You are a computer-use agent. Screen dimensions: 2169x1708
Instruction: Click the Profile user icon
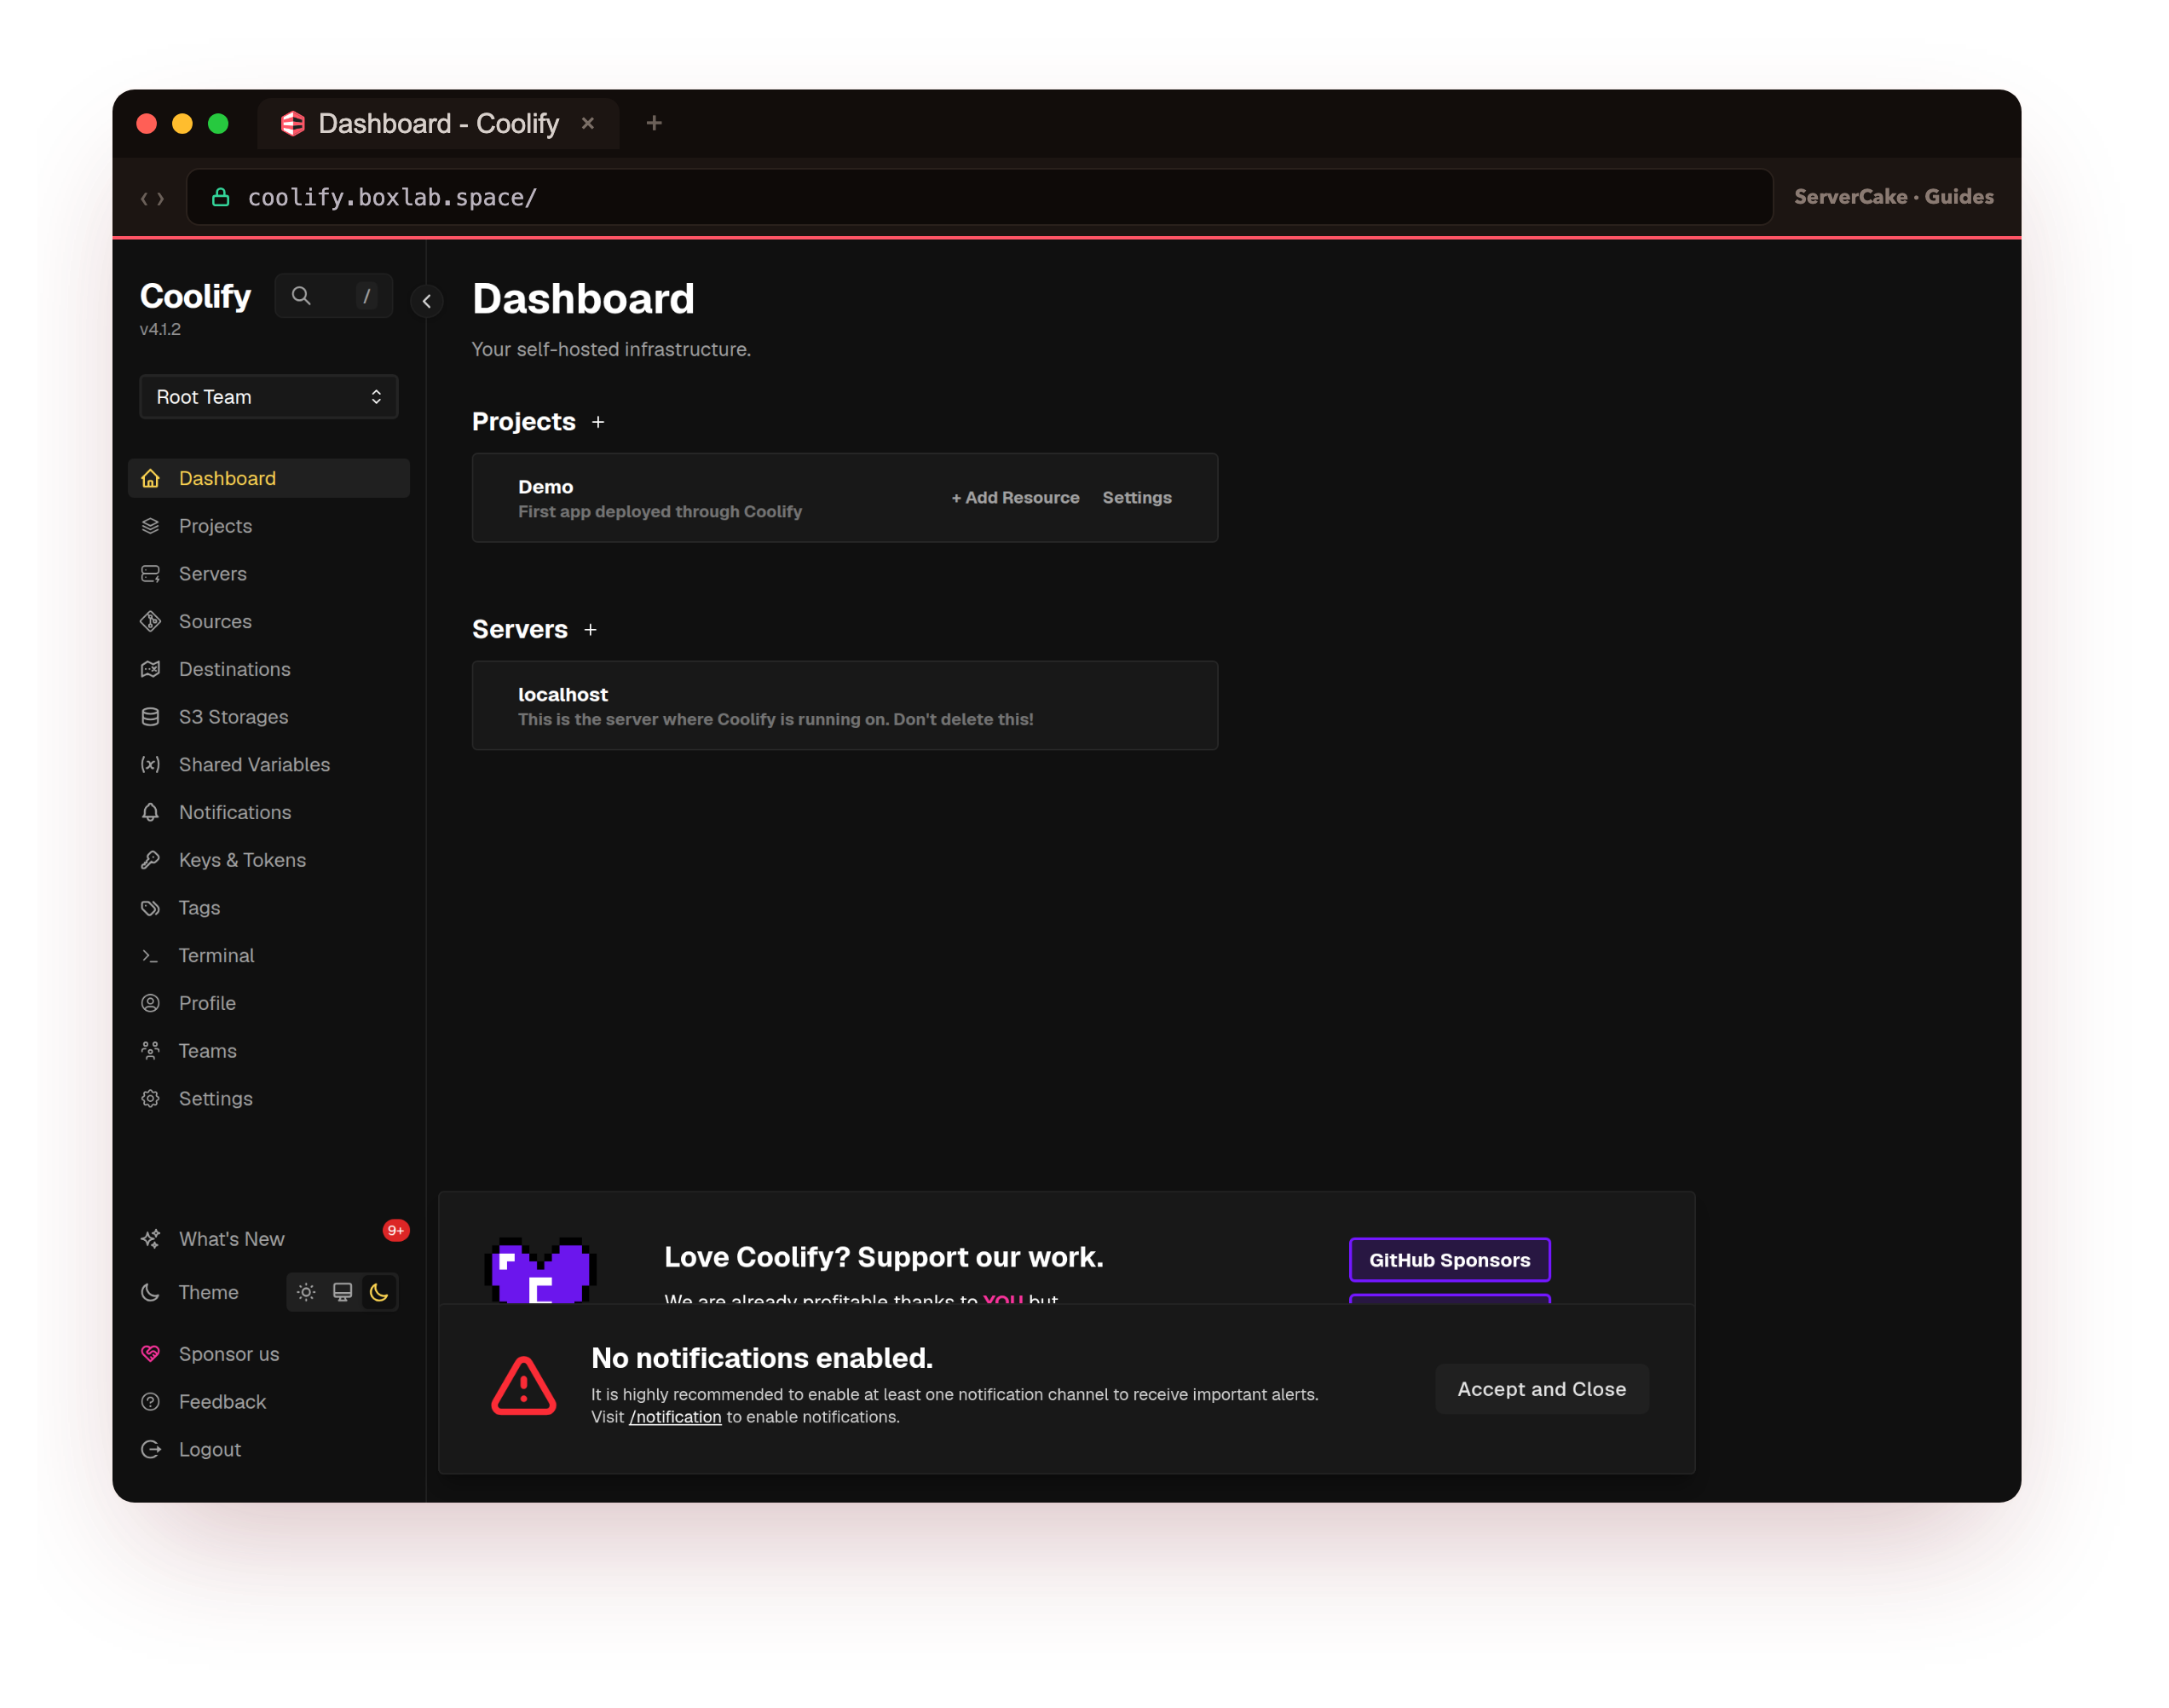[x=150, y=1003]
